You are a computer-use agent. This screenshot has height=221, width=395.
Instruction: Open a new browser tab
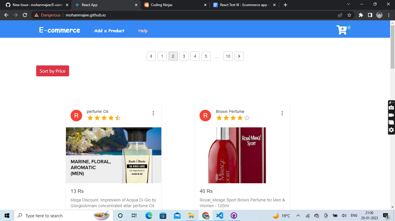tap(285, 5)
